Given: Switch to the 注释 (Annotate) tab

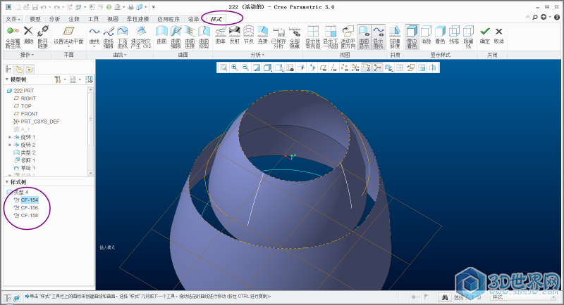Looking at the screenshot, I should tap(74, 19).
